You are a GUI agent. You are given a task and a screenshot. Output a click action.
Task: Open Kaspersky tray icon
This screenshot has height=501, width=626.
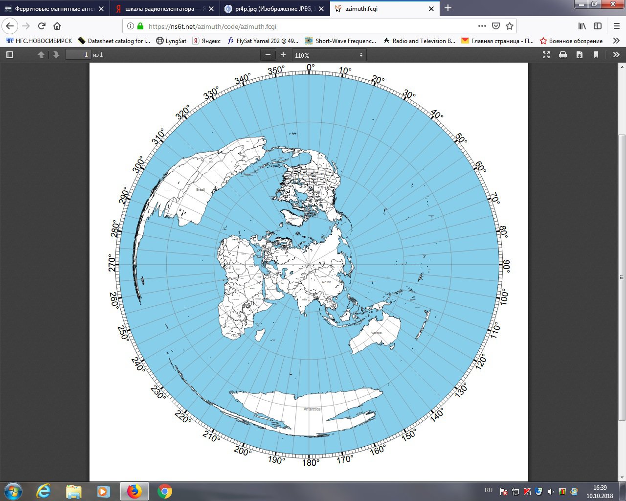[527, 492]
